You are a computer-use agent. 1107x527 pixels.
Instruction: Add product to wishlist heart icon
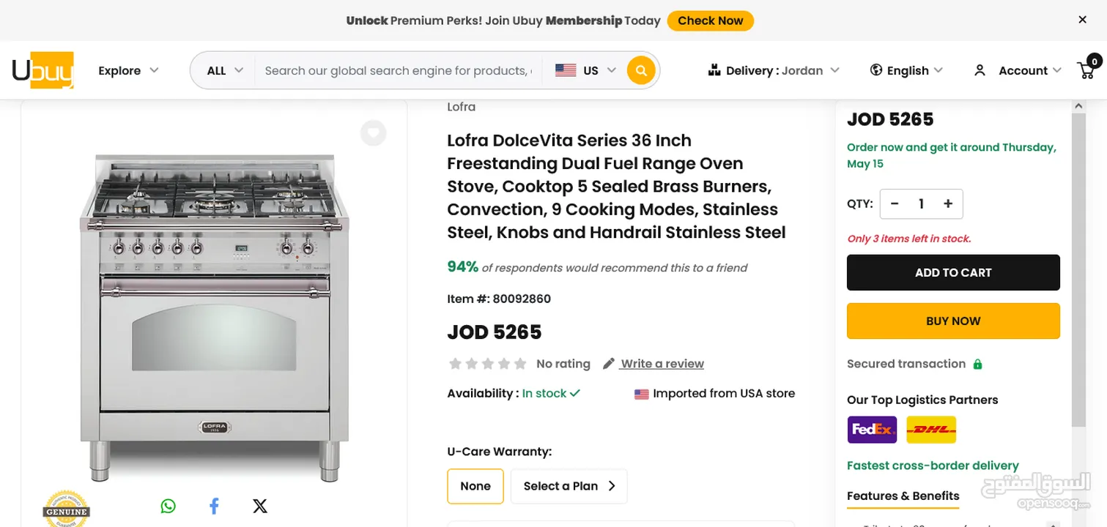point(373,133)
